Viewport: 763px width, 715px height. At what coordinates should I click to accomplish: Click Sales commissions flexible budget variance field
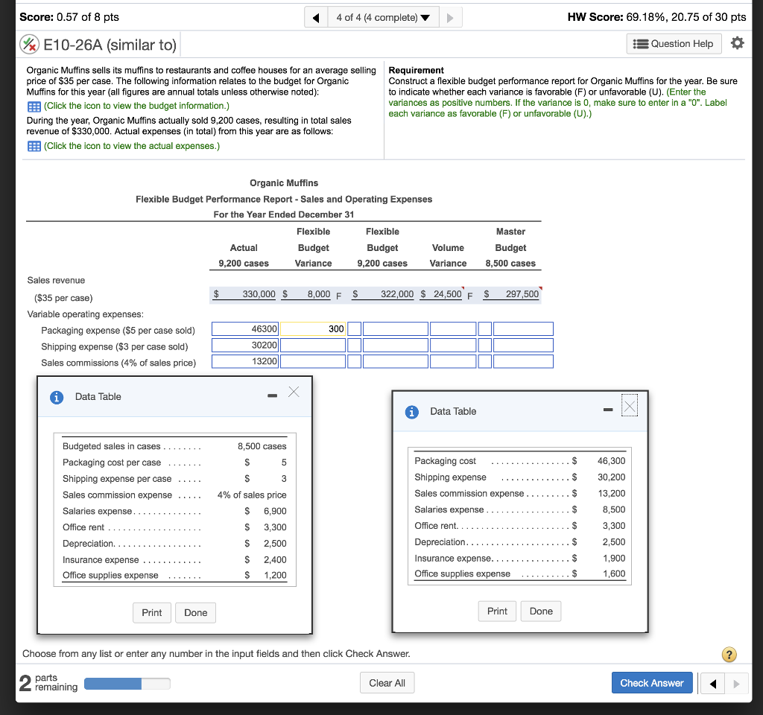pyautogui.click(x=313, y=361)
